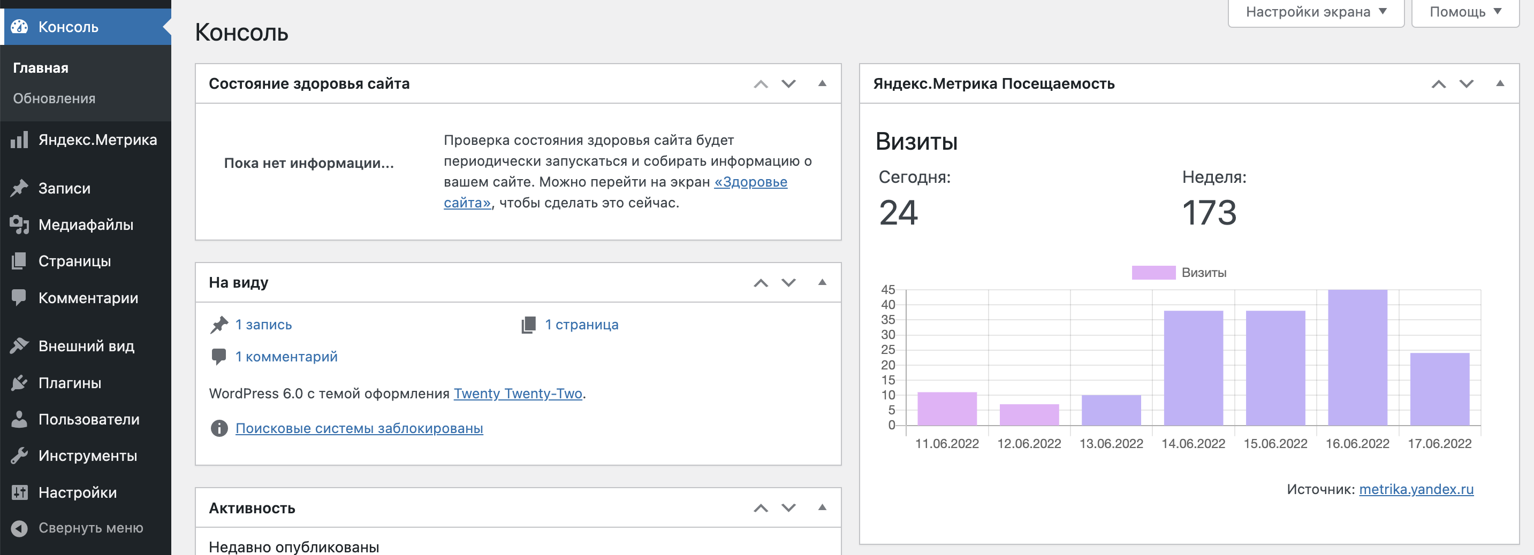Click the 16.06.2022 bar in chart
This screenshot has height=555, width=1534.
coord(1357,358)
